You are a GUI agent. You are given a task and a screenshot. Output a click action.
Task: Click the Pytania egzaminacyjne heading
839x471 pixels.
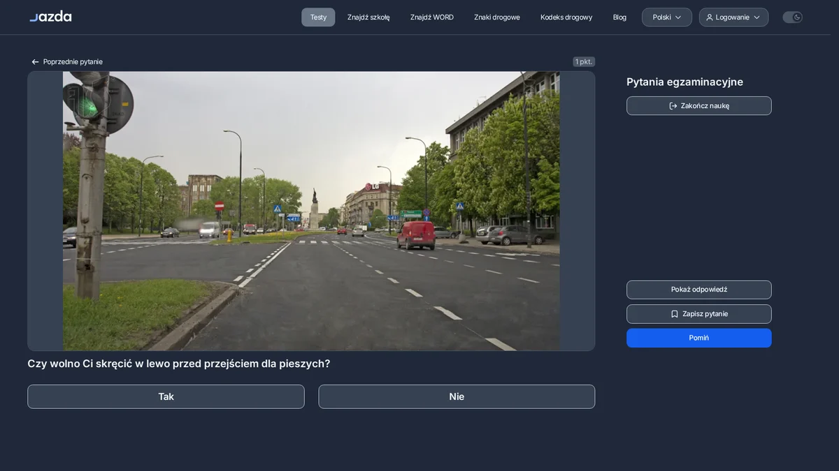coord(684,82)
